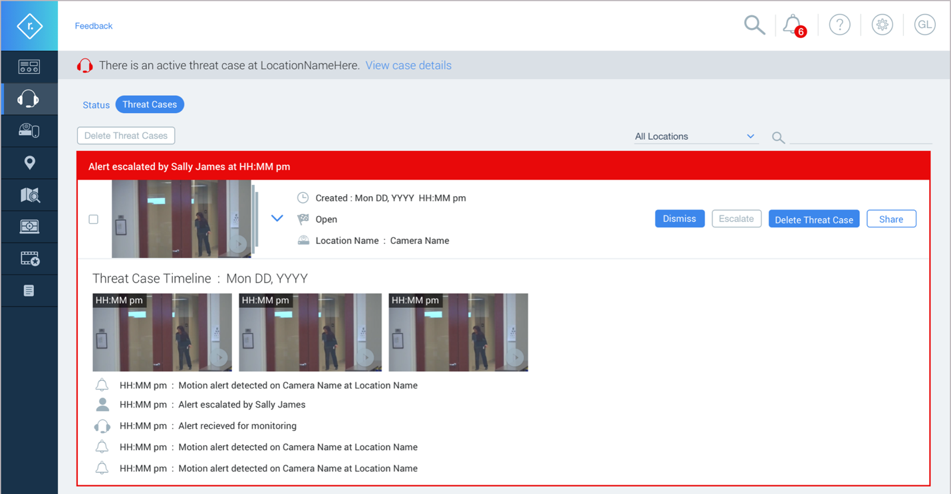Dismiss the threat case

tap(680, 219)
